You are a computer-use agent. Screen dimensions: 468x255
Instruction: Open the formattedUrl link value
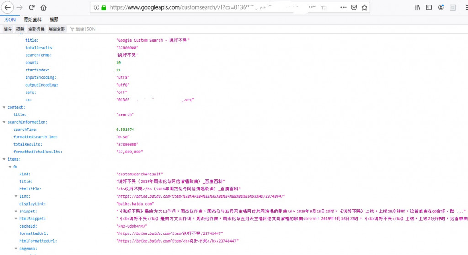tap(170, 233)
